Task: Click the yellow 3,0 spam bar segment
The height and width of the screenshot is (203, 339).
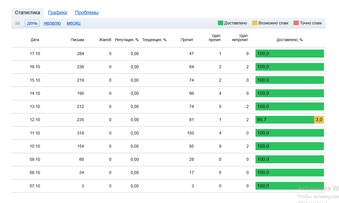Action: [319, 120]
